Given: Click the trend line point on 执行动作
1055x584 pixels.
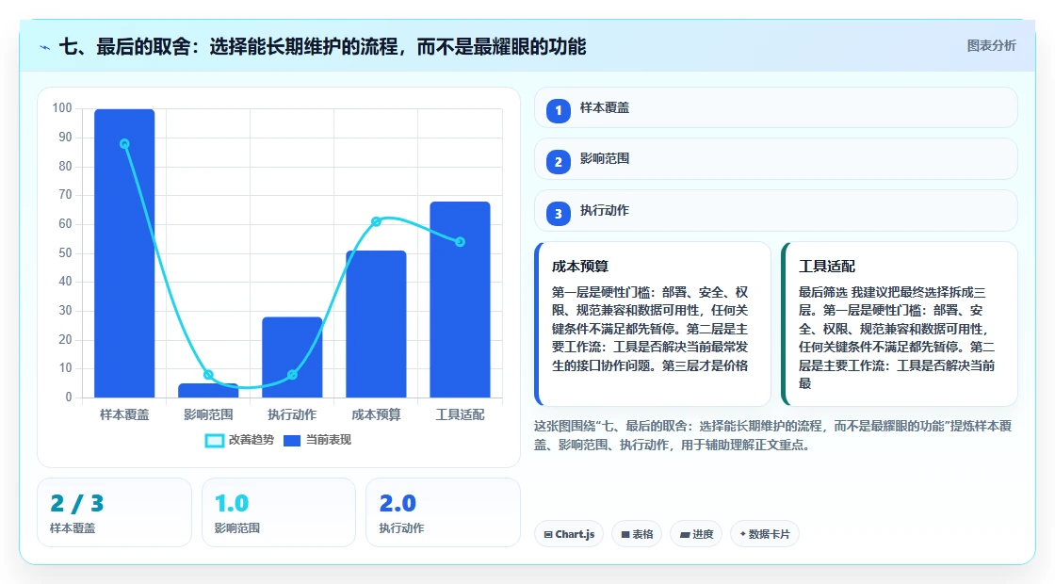Looking at the screenshot, I should 292,375.
